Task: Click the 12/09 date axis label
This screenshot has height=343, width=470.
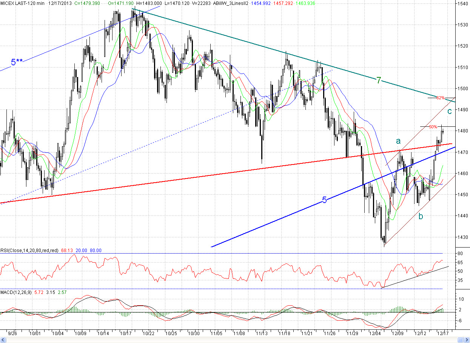Action: 398,334
